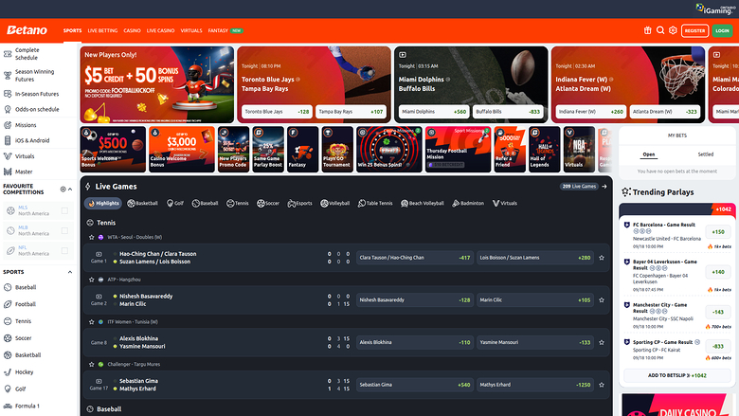739x416 pixels.
Task: Bet Mathys Erhard at -1250
Action: (535, 385)
